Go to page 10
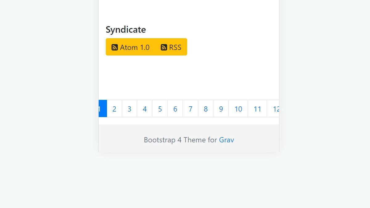Screen dimensions: 370x208 click(238, 109)
